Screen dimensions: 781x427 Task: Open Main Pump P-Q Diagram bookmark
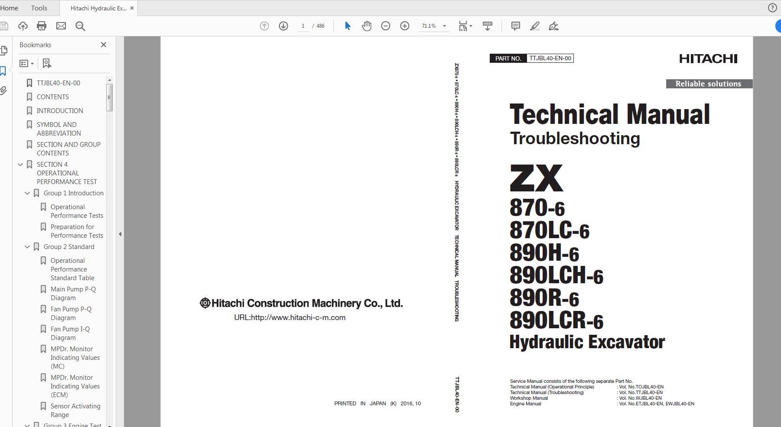[73, 293]
